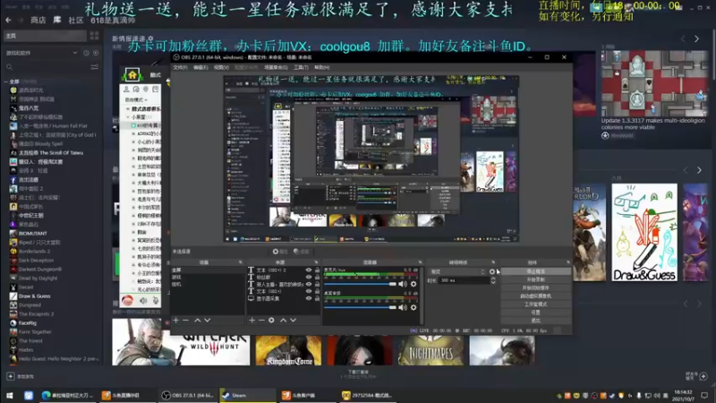
Task: Open transition properties gear in scene transitions panel
Action: pos(491,271)
